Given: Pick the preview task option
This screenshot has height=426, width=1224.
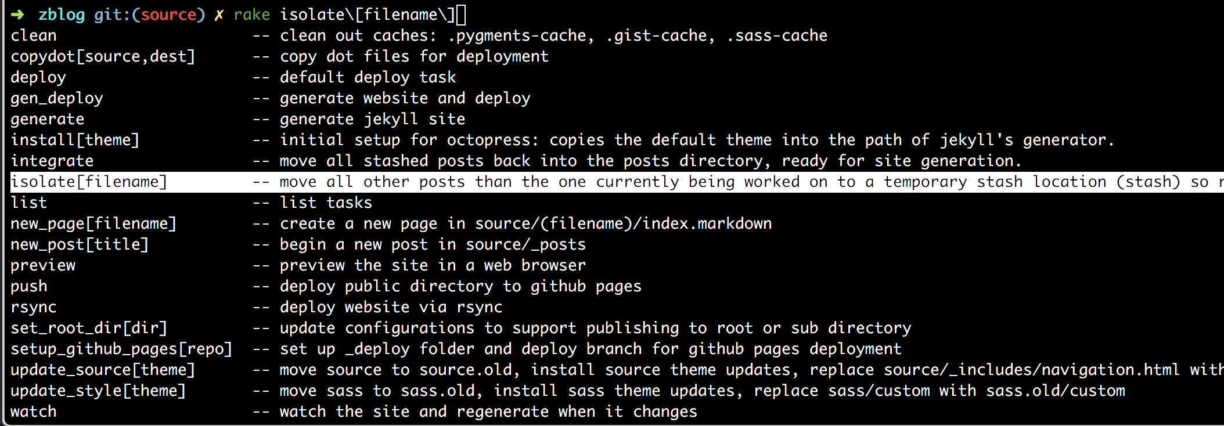Looking at the screenshot, I should tap(43, 266).
